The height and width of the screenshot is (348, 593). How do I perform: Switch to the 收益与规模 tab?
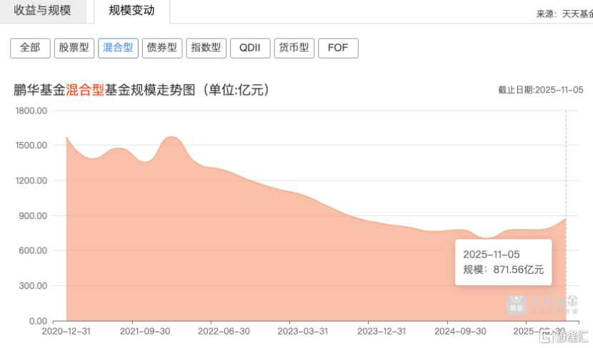(x=43, y=11)
